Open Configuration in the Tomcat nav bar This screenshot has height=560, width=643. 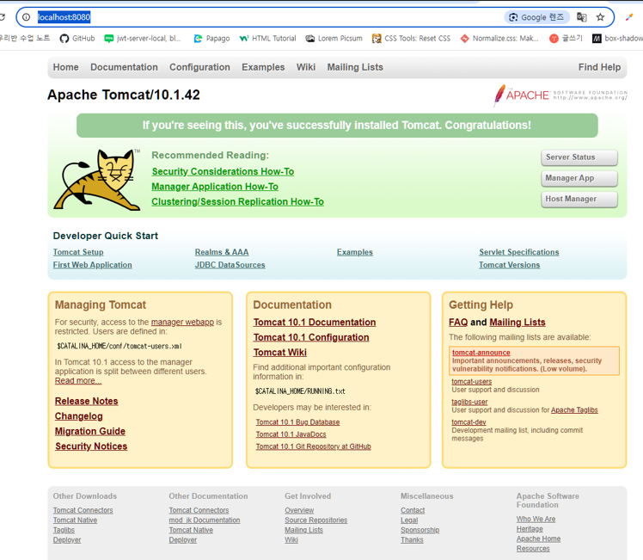pos(199,67)
